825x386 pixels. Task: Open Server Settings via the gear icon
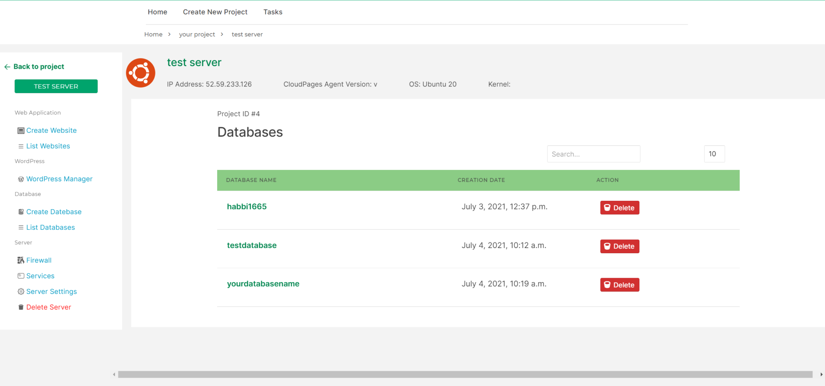pos(21,291)
